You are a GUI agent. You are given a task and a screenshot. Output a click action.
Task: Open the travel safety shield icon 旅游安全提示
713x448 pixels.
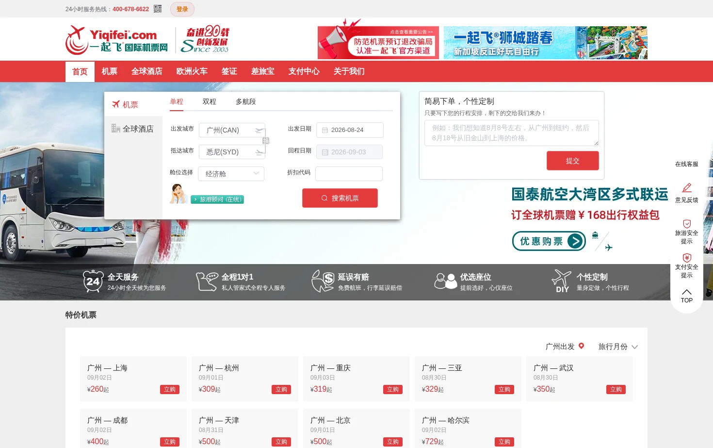687,224
